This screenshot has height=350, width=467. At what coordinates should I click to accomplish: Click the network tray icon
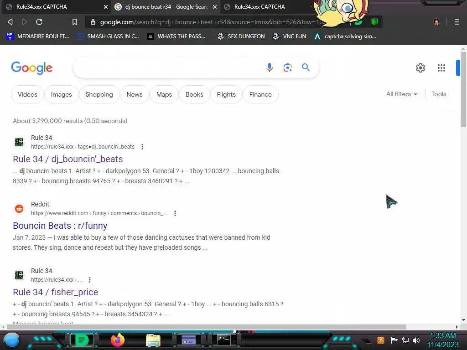[405, 340]
